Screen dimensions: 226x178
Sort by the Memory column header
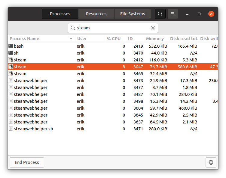click(156, 39)
